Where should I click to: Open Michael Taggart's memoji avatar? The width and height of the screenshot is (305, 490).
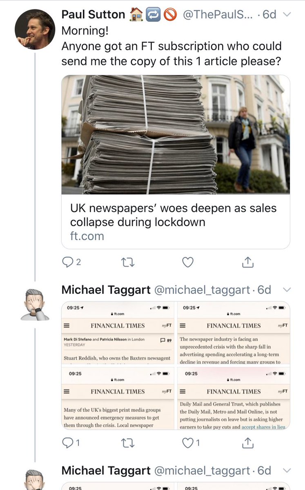click(x=35, y=304)
